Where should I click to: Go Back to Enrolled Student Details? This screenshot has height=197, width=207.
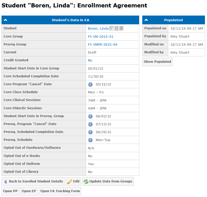pos(33,181)
